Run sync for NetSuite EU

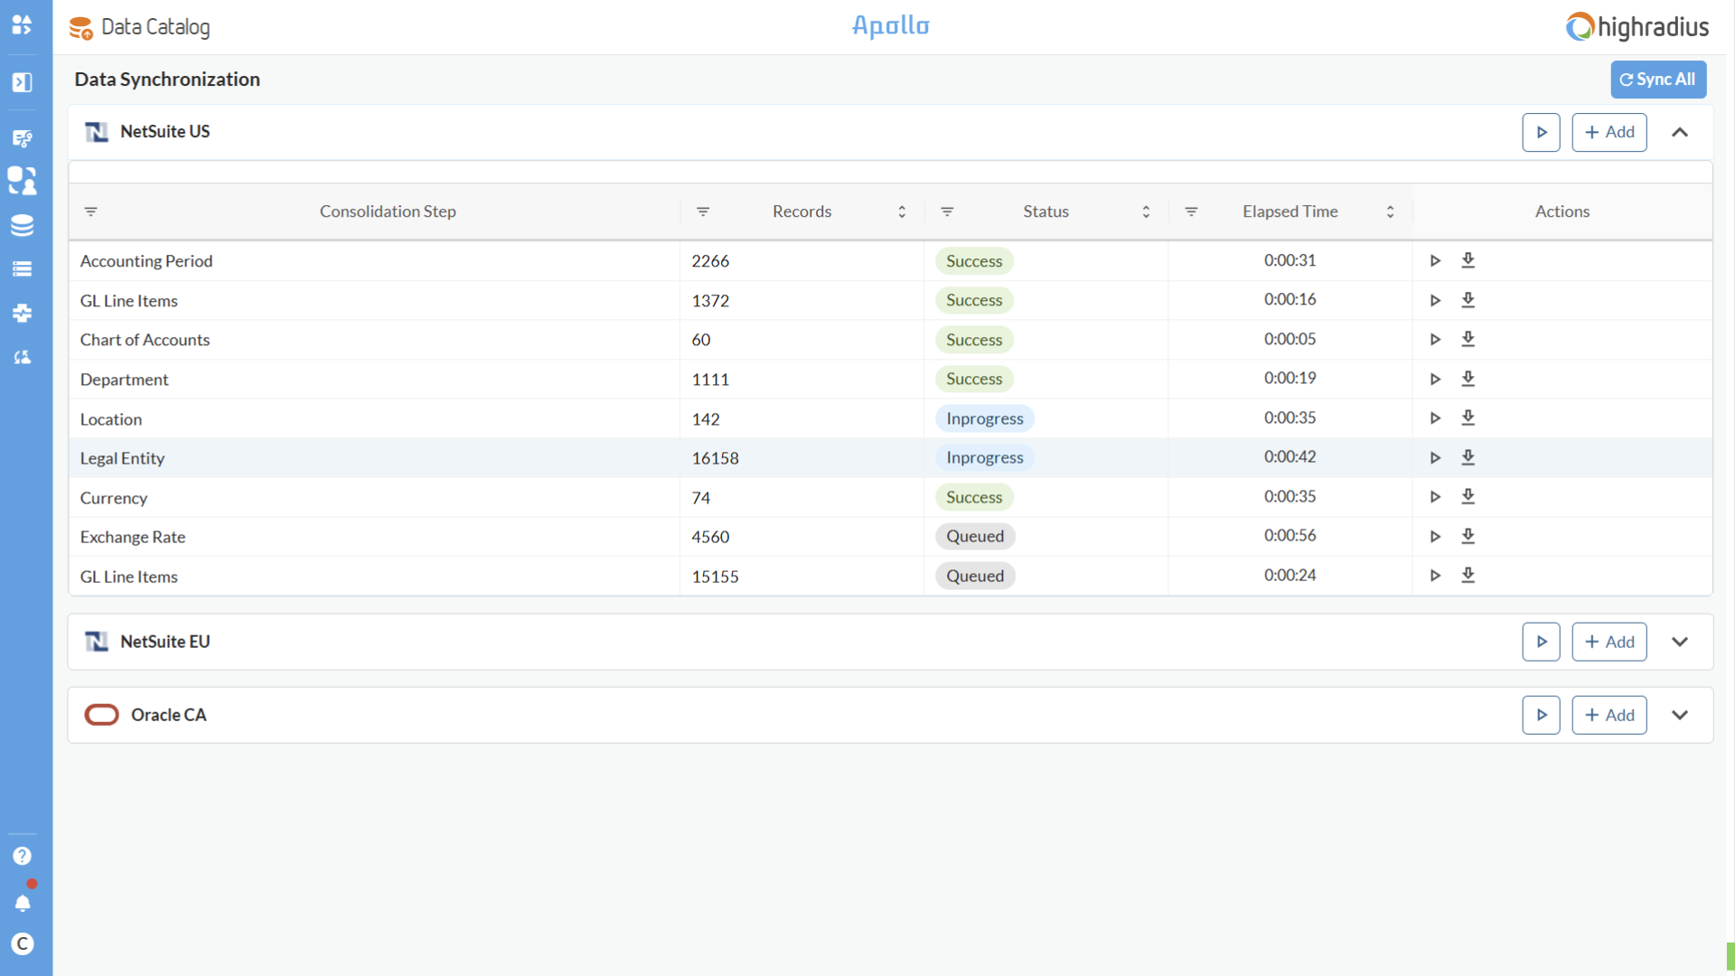click(1541, 642)
